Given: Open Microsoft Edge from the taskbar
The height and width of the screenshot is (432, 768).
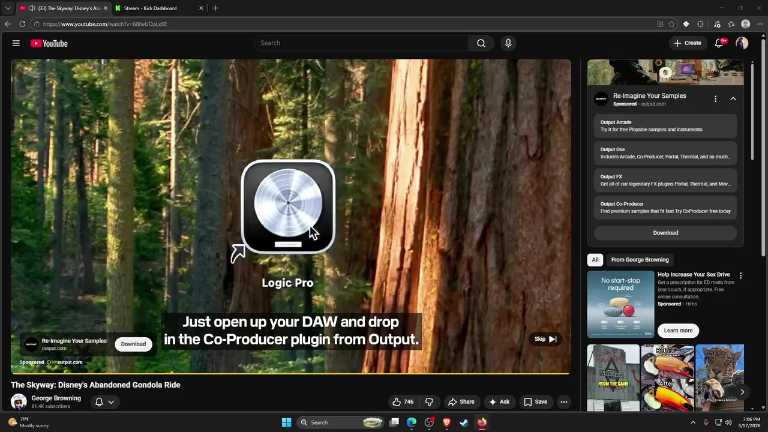Looking at the screenshot, I should click(412, 422).
